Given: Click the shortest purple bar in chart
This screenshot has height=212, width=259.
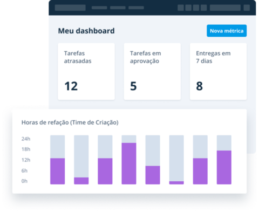Looking at the screenshot, I should click(x=176, y=183).
